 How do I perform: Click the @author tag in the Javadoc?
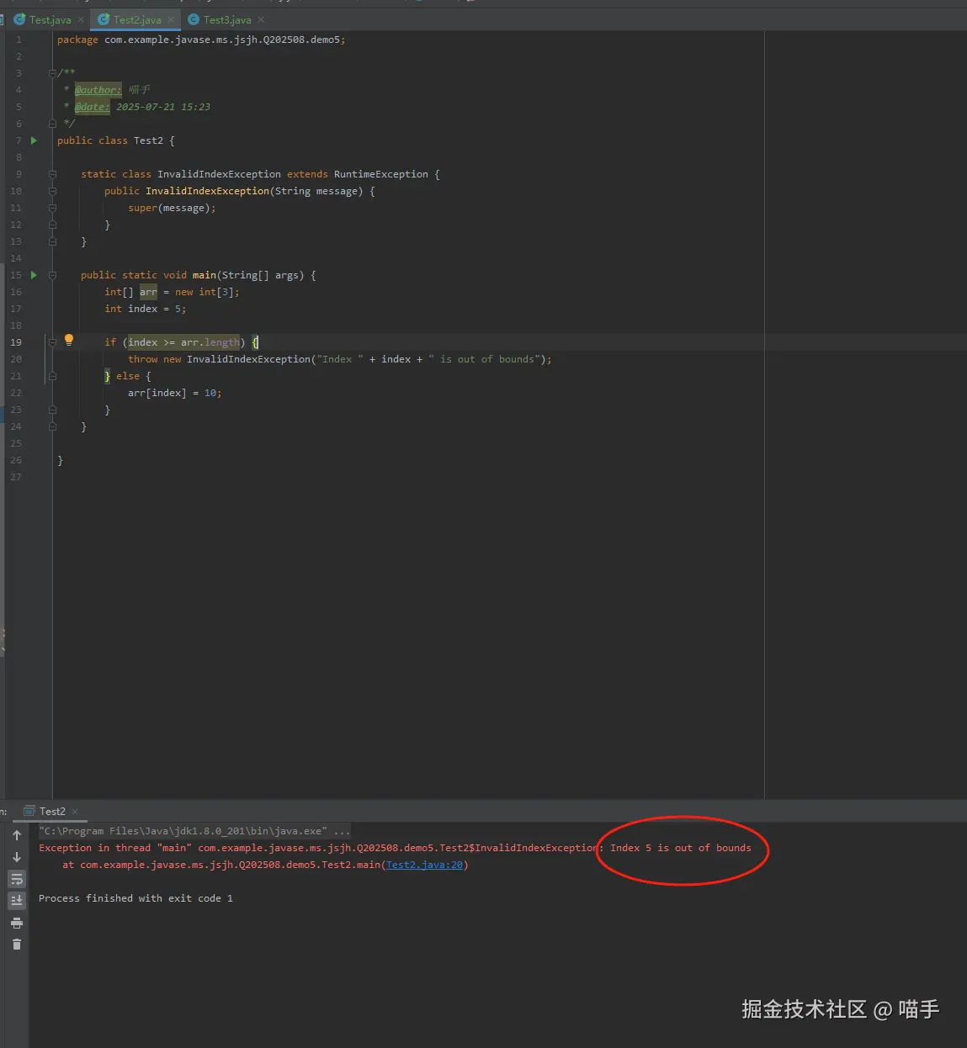coord(98,90)
